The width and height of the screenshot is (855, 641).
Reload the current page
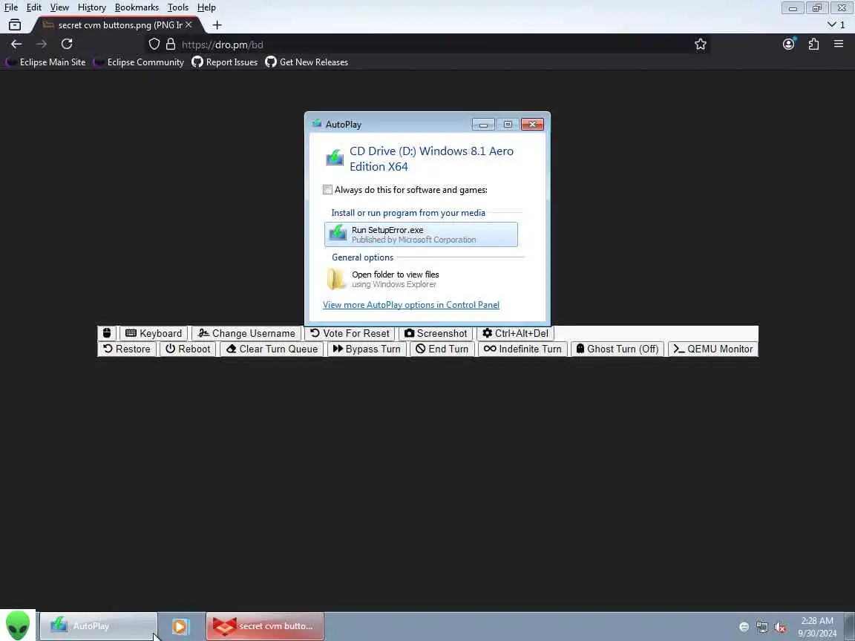click(x=67, y=45)
